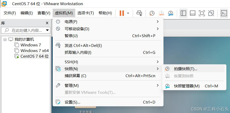The height and width of the screenshot is (113, 230).
Task: Click the send Ctrl+Alt+Del toolbar icon
Action: click(139, 13)
